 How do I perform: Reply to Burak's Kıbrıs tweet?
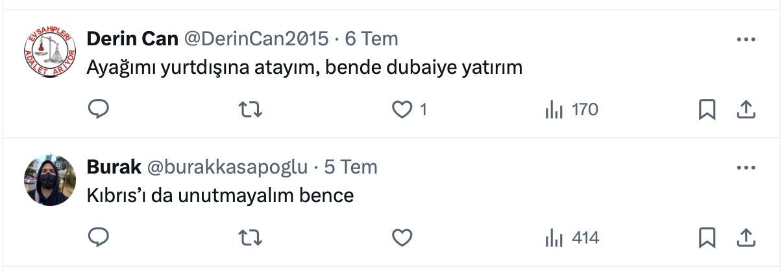pyautogui.click(x=98, y=238)
